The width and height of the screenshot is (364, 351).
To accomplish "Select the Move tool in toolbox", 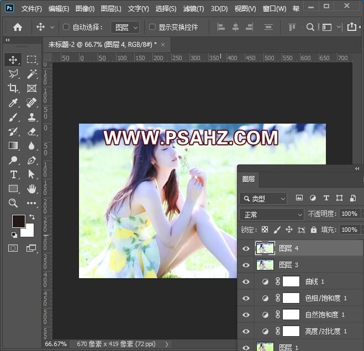I will pos(13,60).
